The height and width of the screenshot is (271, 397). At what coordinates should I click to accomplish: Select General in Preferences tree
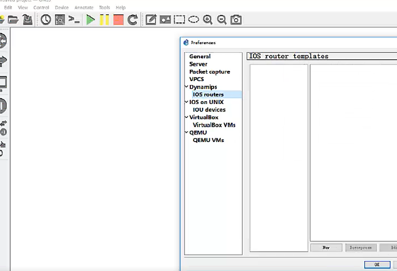coord(200,56)
